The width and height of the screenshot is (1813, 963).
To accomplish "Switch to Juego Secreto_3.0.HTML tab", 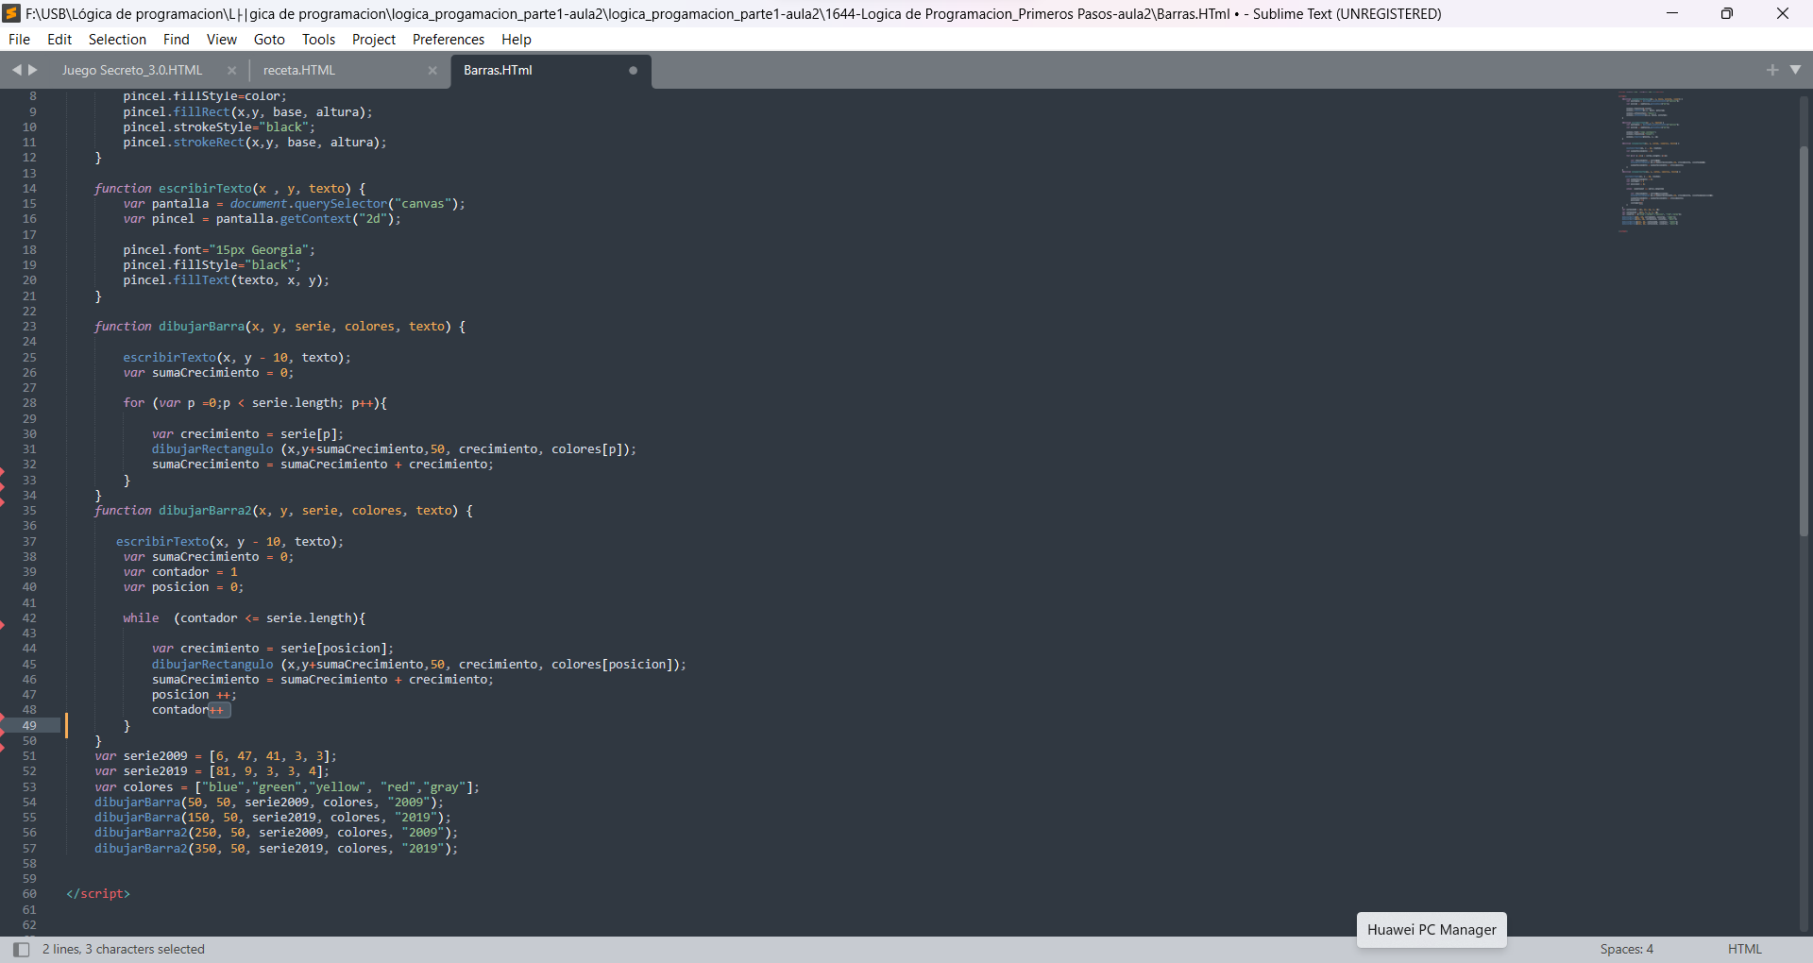I will [x=132, y=71].
